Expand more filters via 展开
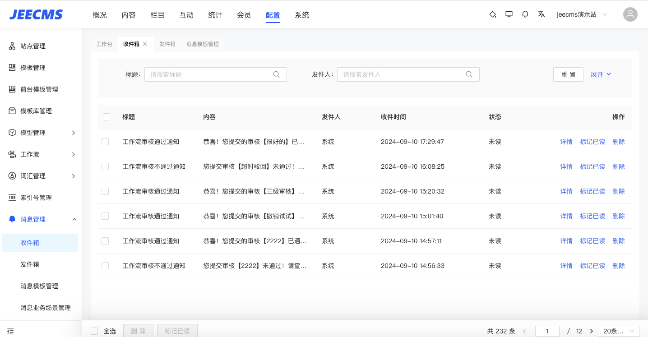Screen dimensions: 648x337 601,74
